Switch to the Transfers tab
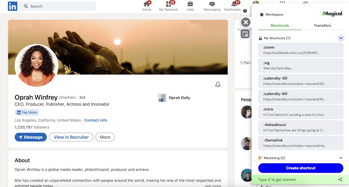Viewport: 349px width, 187px height. click(x=322, y=25)
